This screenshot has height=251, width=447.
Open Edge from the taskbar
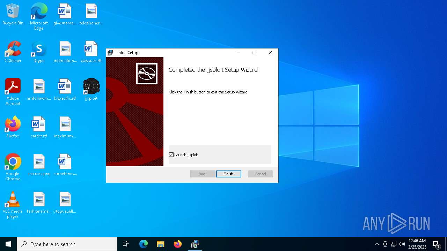[144, 244]
